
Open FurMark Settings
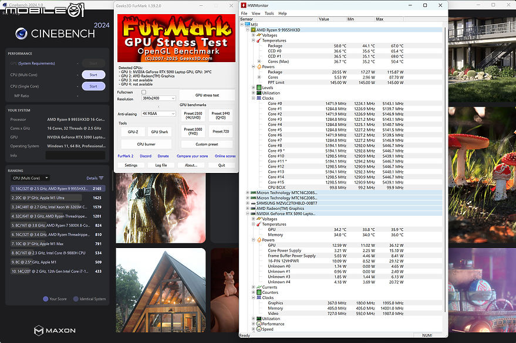(131, 165)
